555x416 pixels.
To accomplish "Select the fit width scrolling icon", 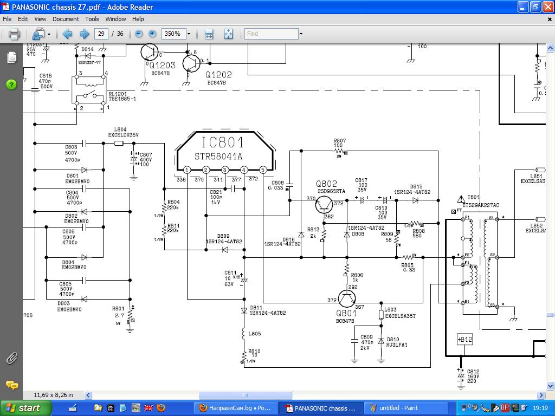I will (x=209, y=34).
